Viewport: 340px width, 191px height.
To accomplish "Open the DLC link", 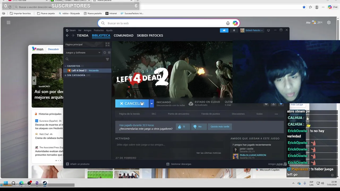I will coord(154,114).
